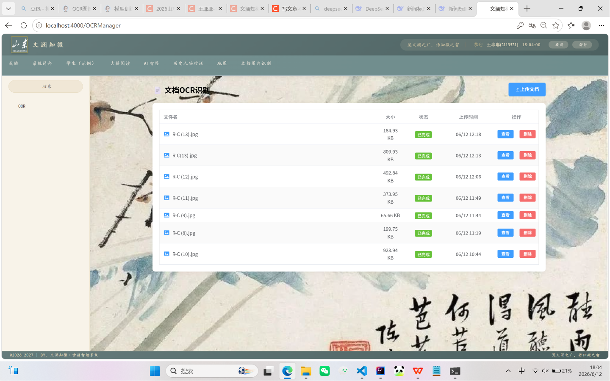This screenshot has height=381, width=610.
Task: Click the Windows taskbar search box
Action: point(212,371)
